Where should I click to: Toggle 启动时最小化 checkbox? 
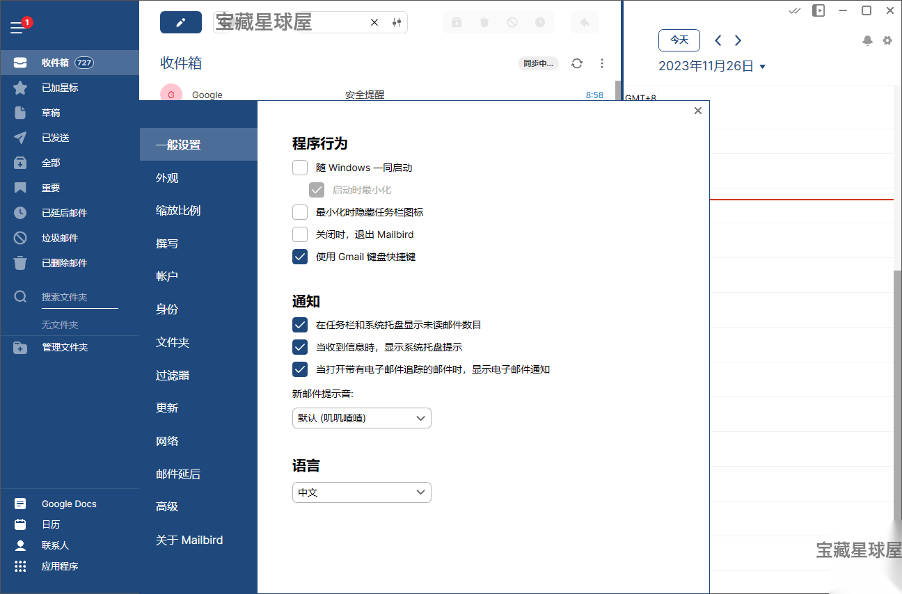coord(317,190)
